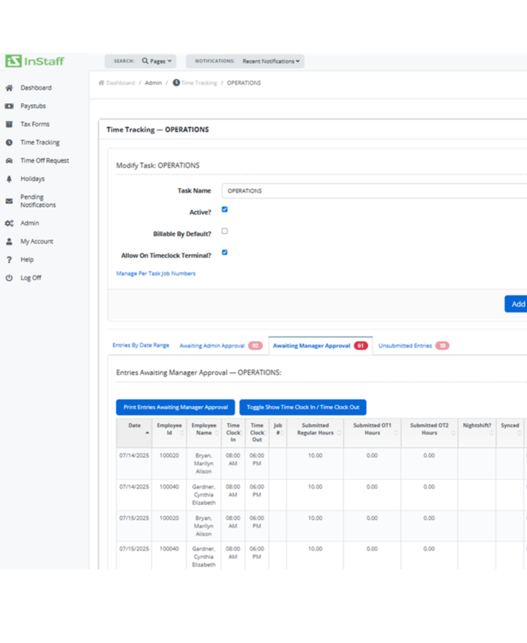This screenshot has width=527, height=643.
Task: Sort by Submitted OT1 Hours column
Action: [x=373, y=433]
